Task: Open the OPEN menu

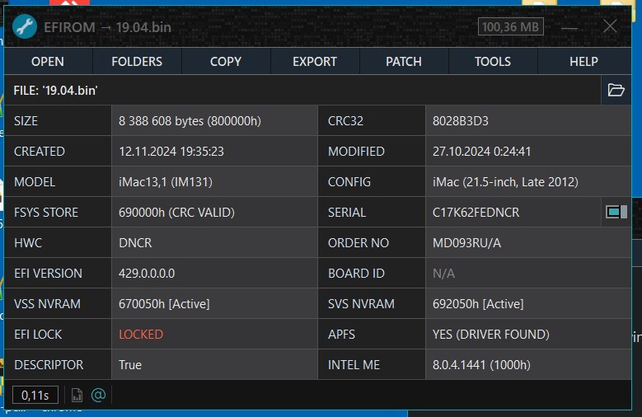Action: (x=48, y=62)
